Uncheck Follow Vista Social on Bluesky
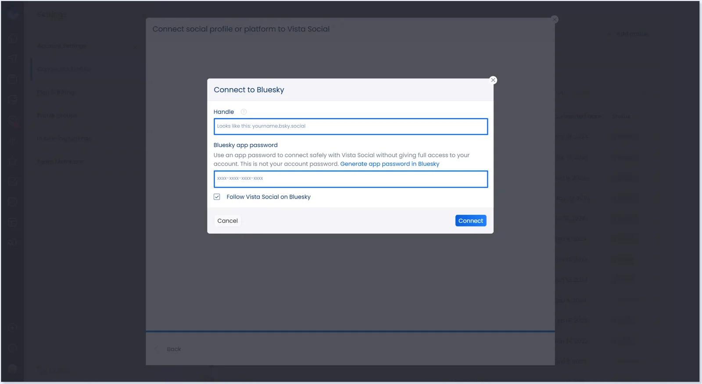The width and height of the screenshot is (702, 384). point(217,197)
